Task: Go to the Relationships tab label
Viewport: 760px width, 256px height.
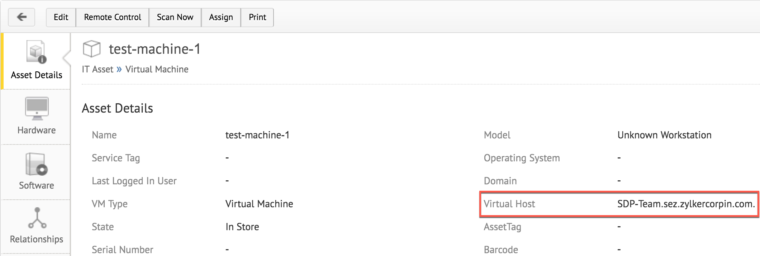Action: coord(37,239)
